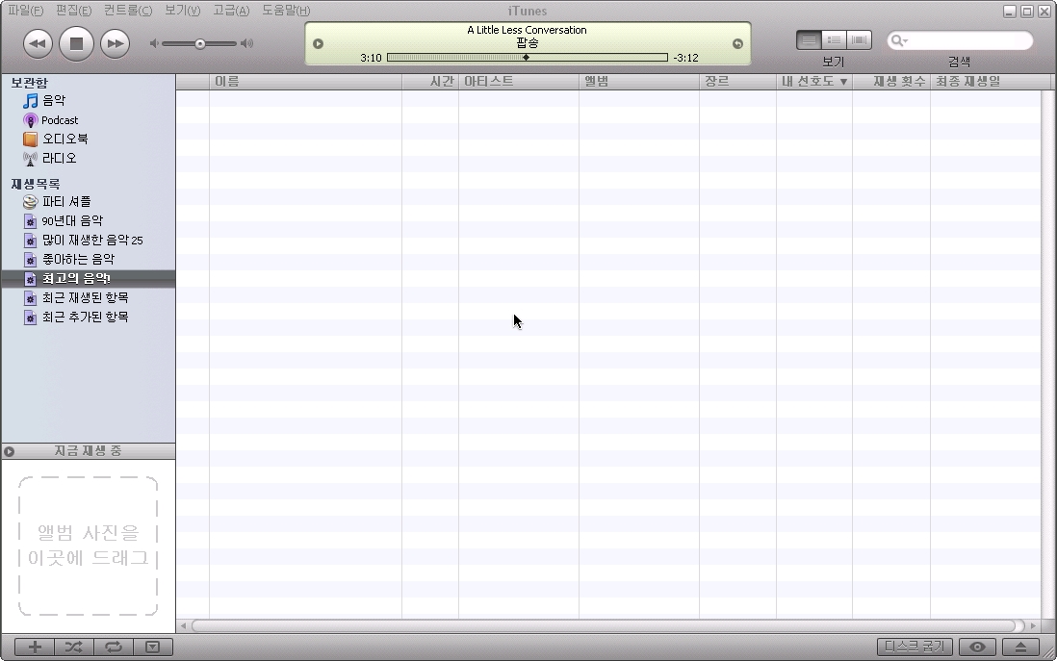
Task: Open the 보기 menu
Action: [x=183, y=11]
